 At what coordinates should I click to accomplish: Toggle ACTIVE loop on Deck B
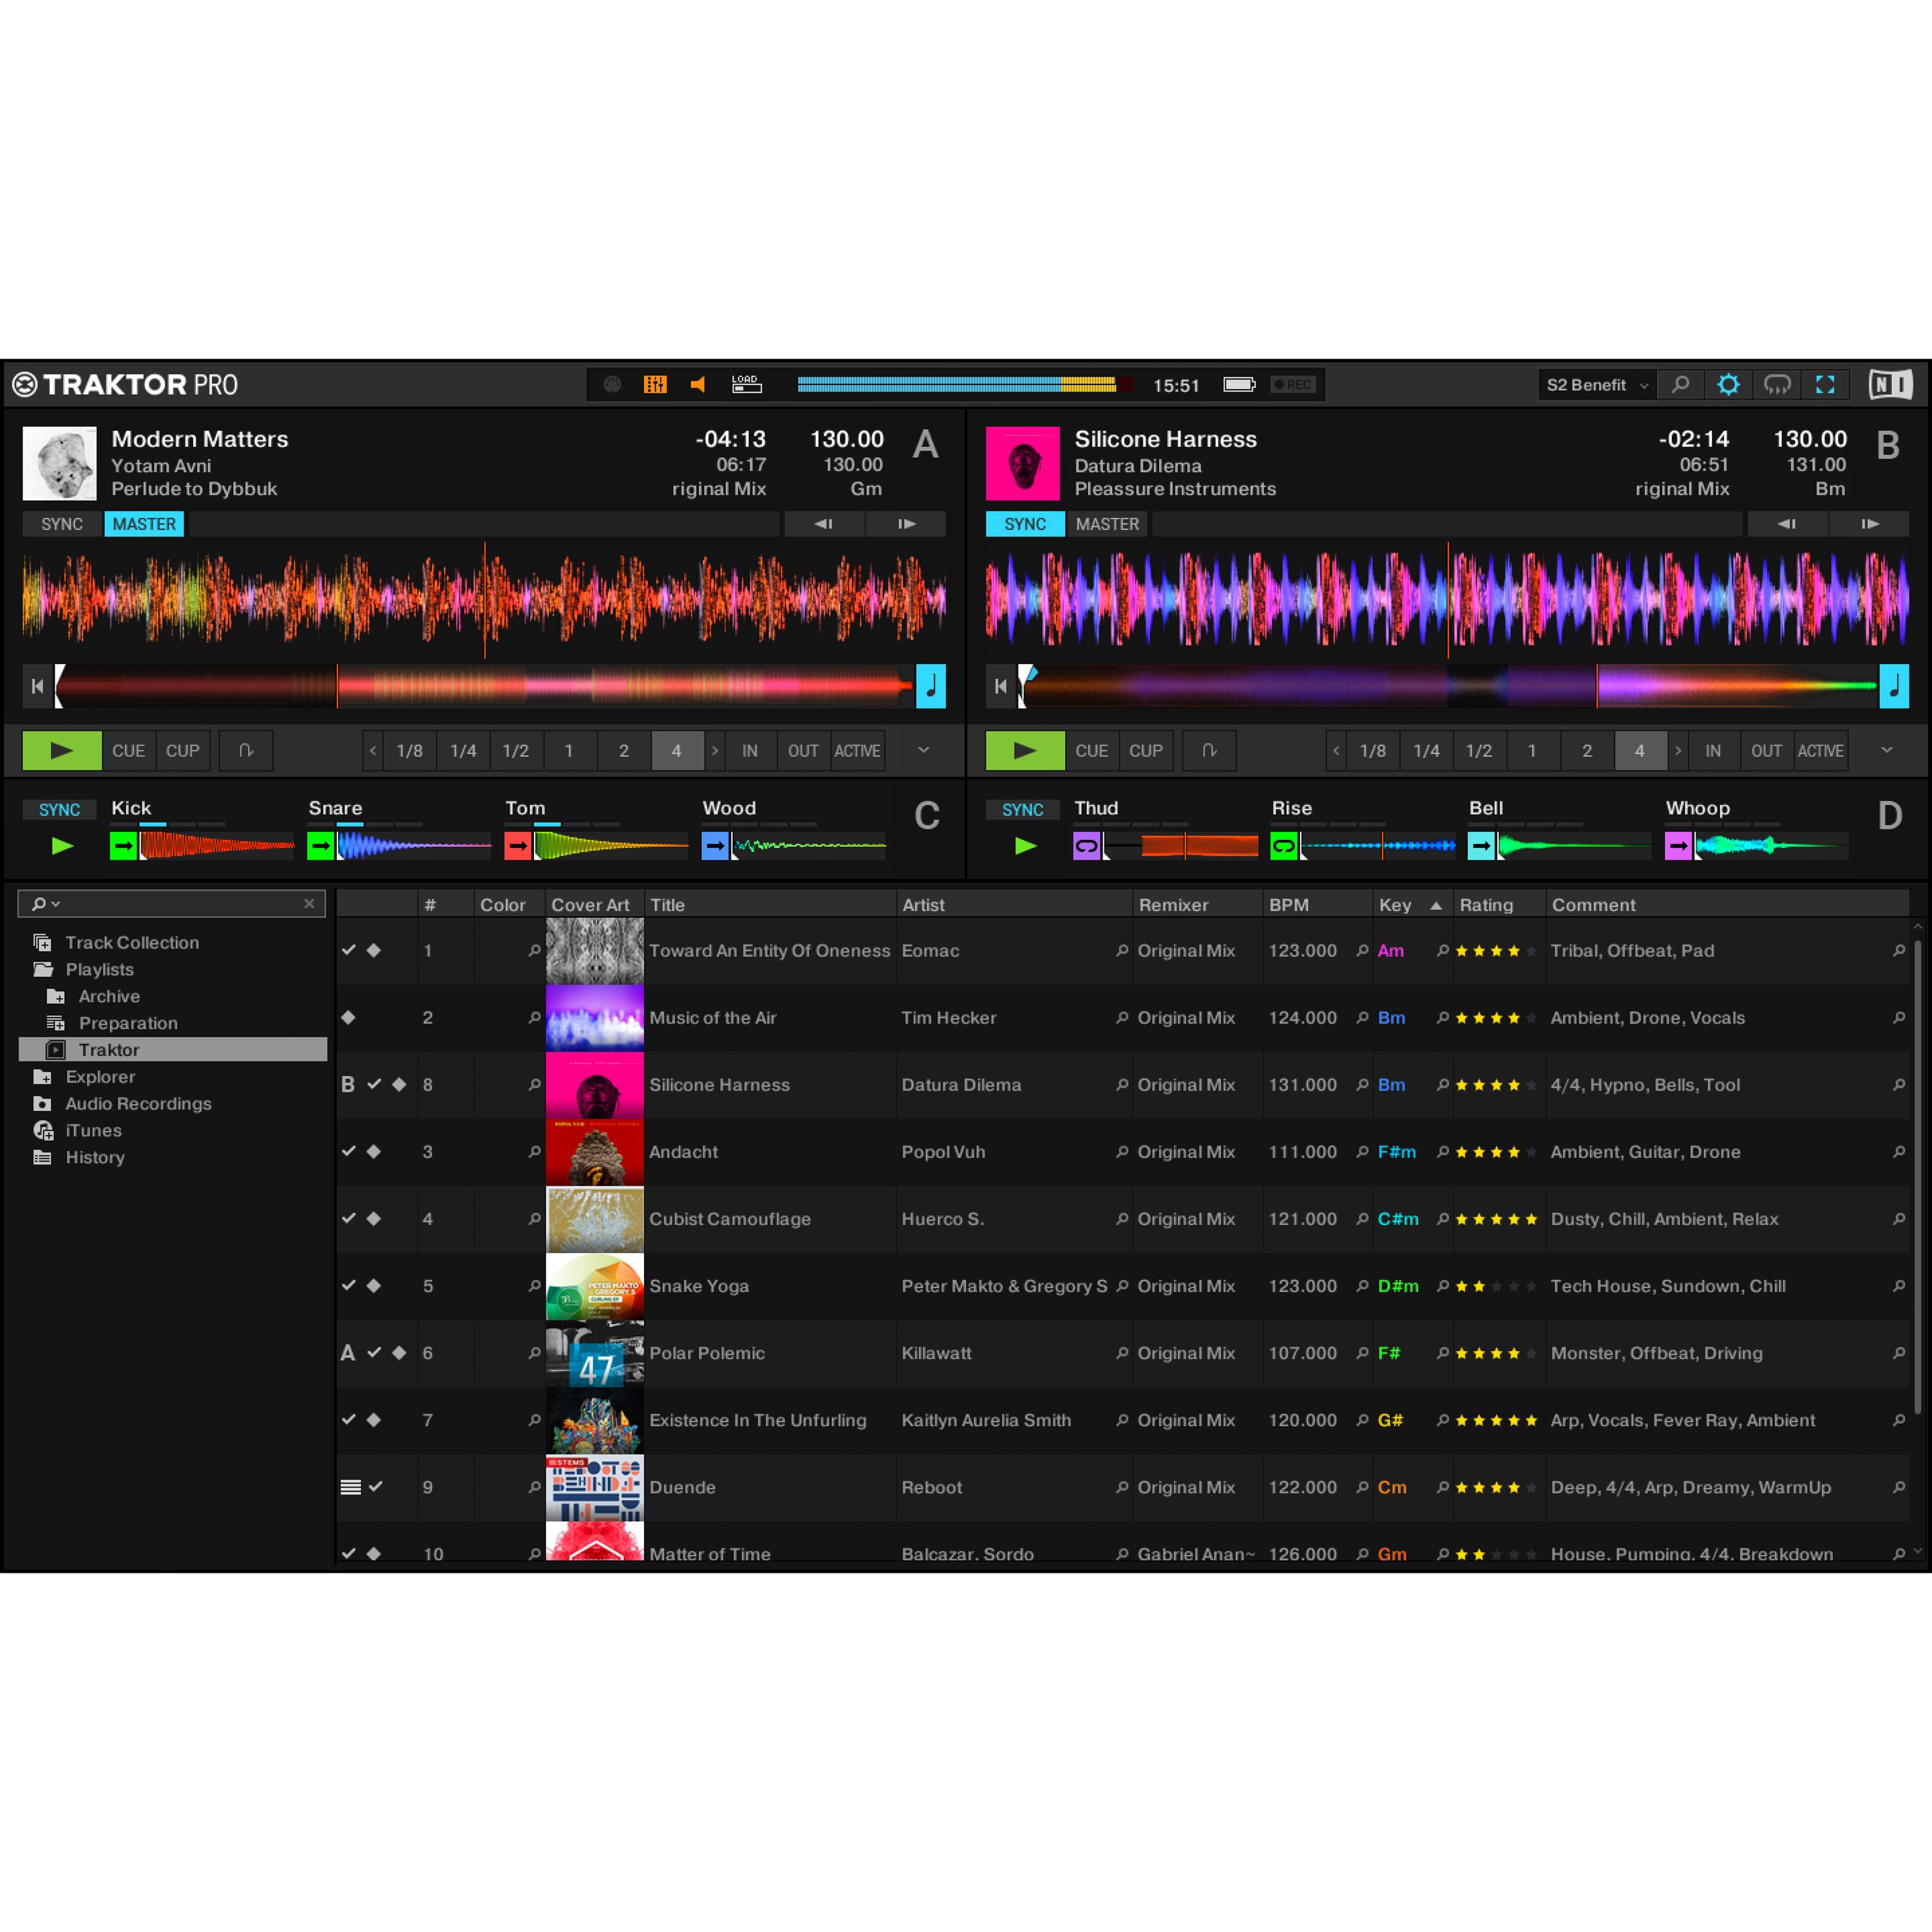tap(1820, 750)
